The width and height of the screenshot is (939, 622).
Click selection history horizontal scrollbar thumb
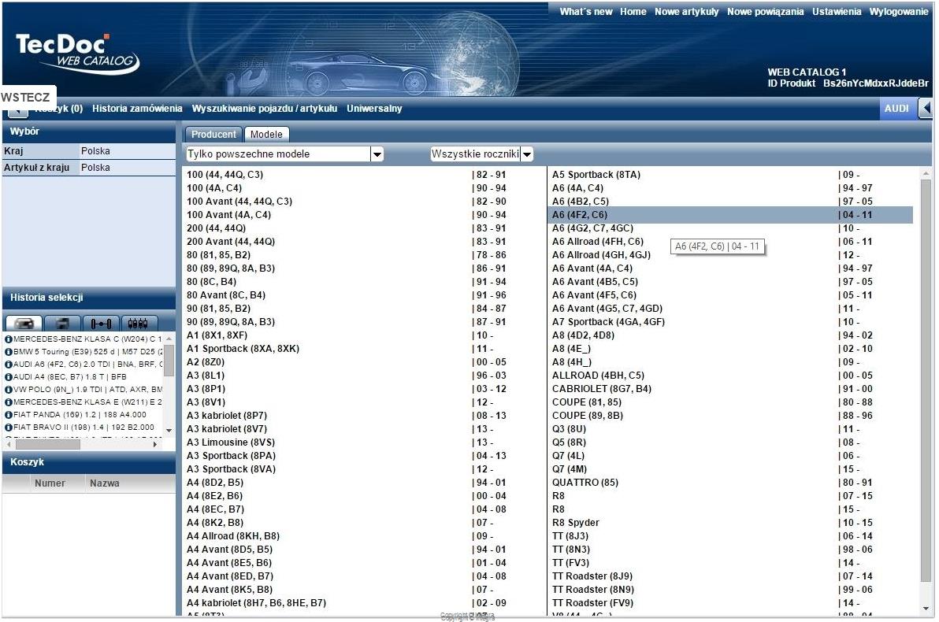click(x=47, y=444)
